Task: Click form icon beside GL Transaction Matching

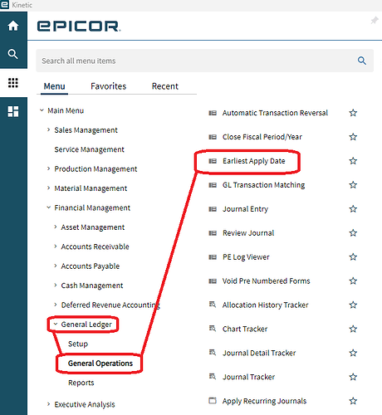Action: coord(213,185)
